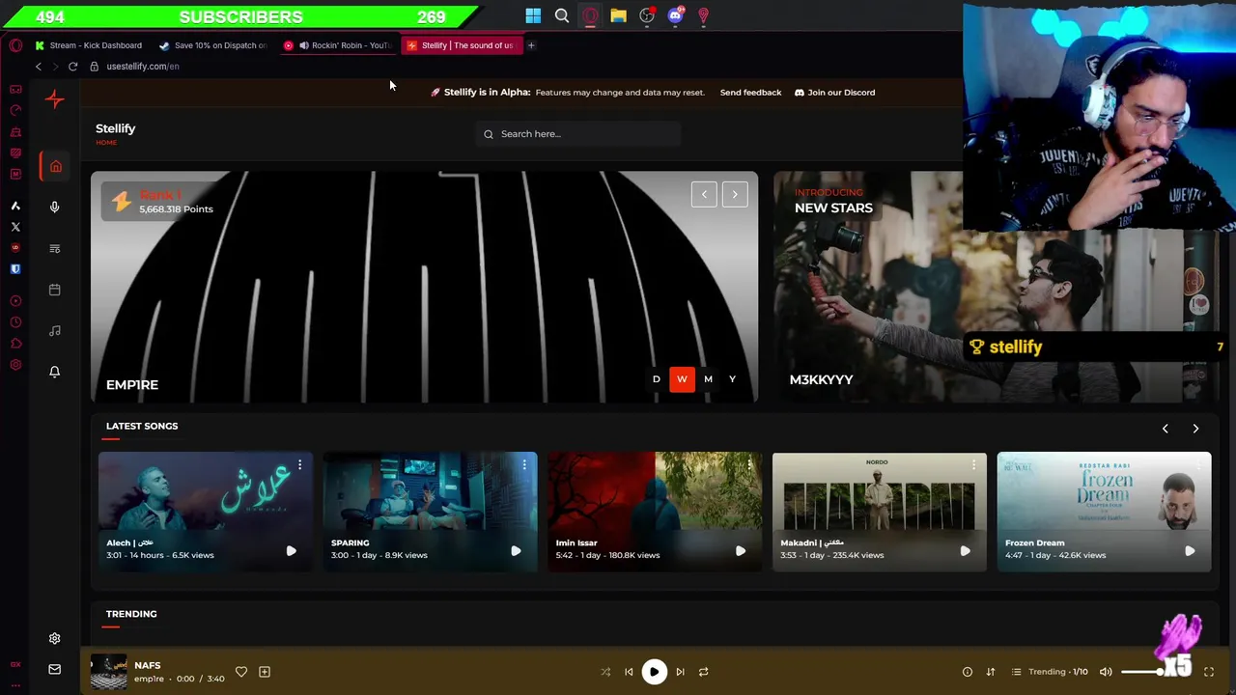Image resolution: width=1236 pixels, height=695 pixels.
Task: Open the calendar icon in sidebar
Action: tap(55, 290)
